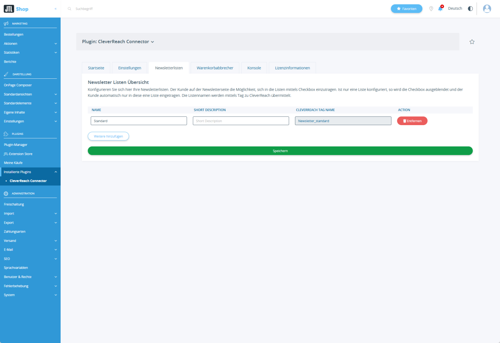Remove Standard list with Entfernen button

412,121
